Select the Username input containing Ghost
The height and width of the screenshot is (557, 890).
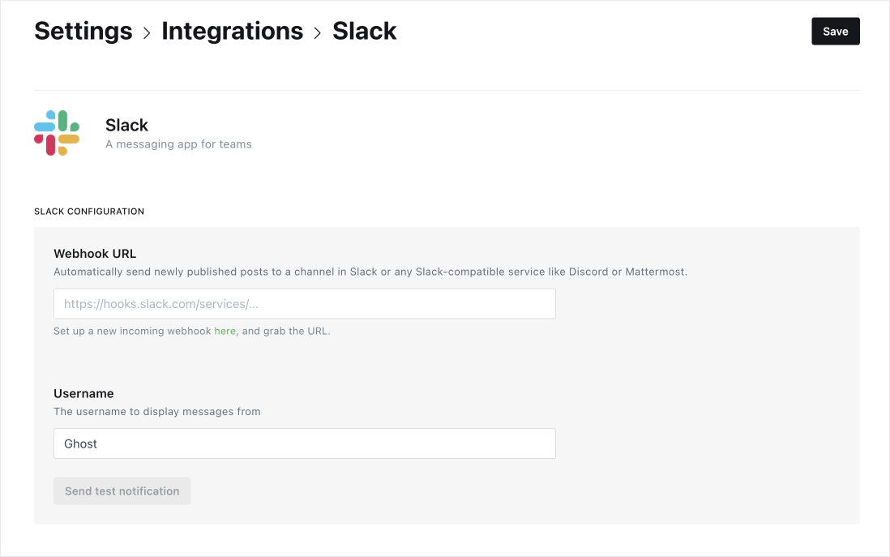tap(304, 443)
